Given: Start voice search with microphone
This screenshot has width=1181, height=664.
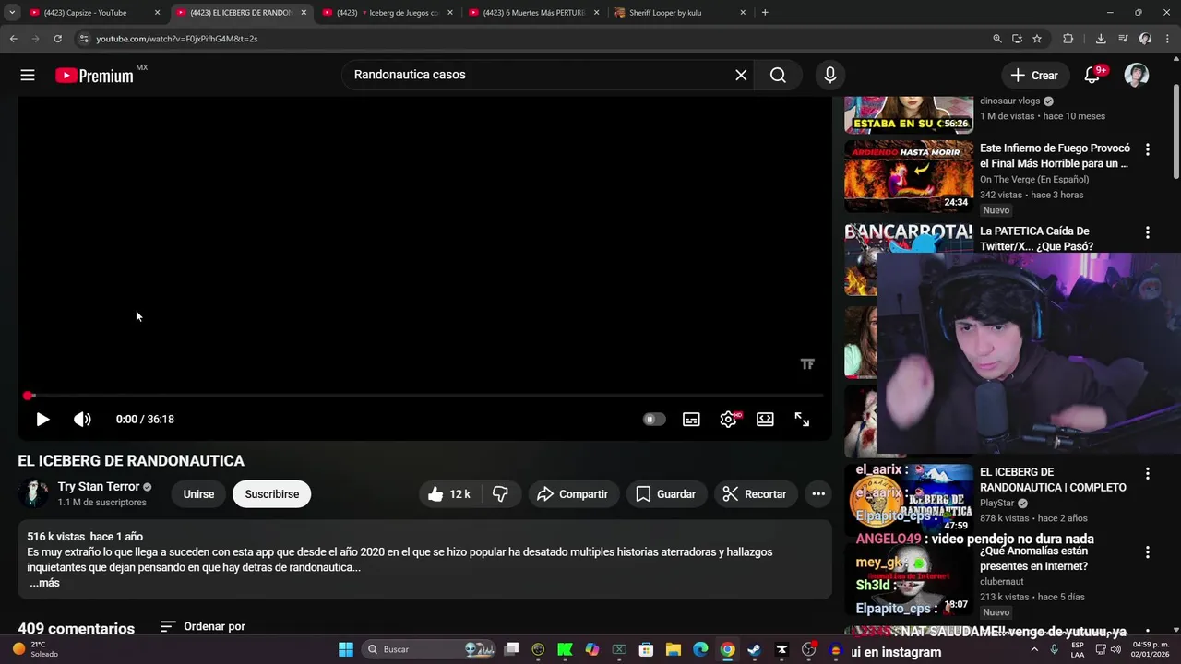Looking at the screenshot, I should 829,76.
